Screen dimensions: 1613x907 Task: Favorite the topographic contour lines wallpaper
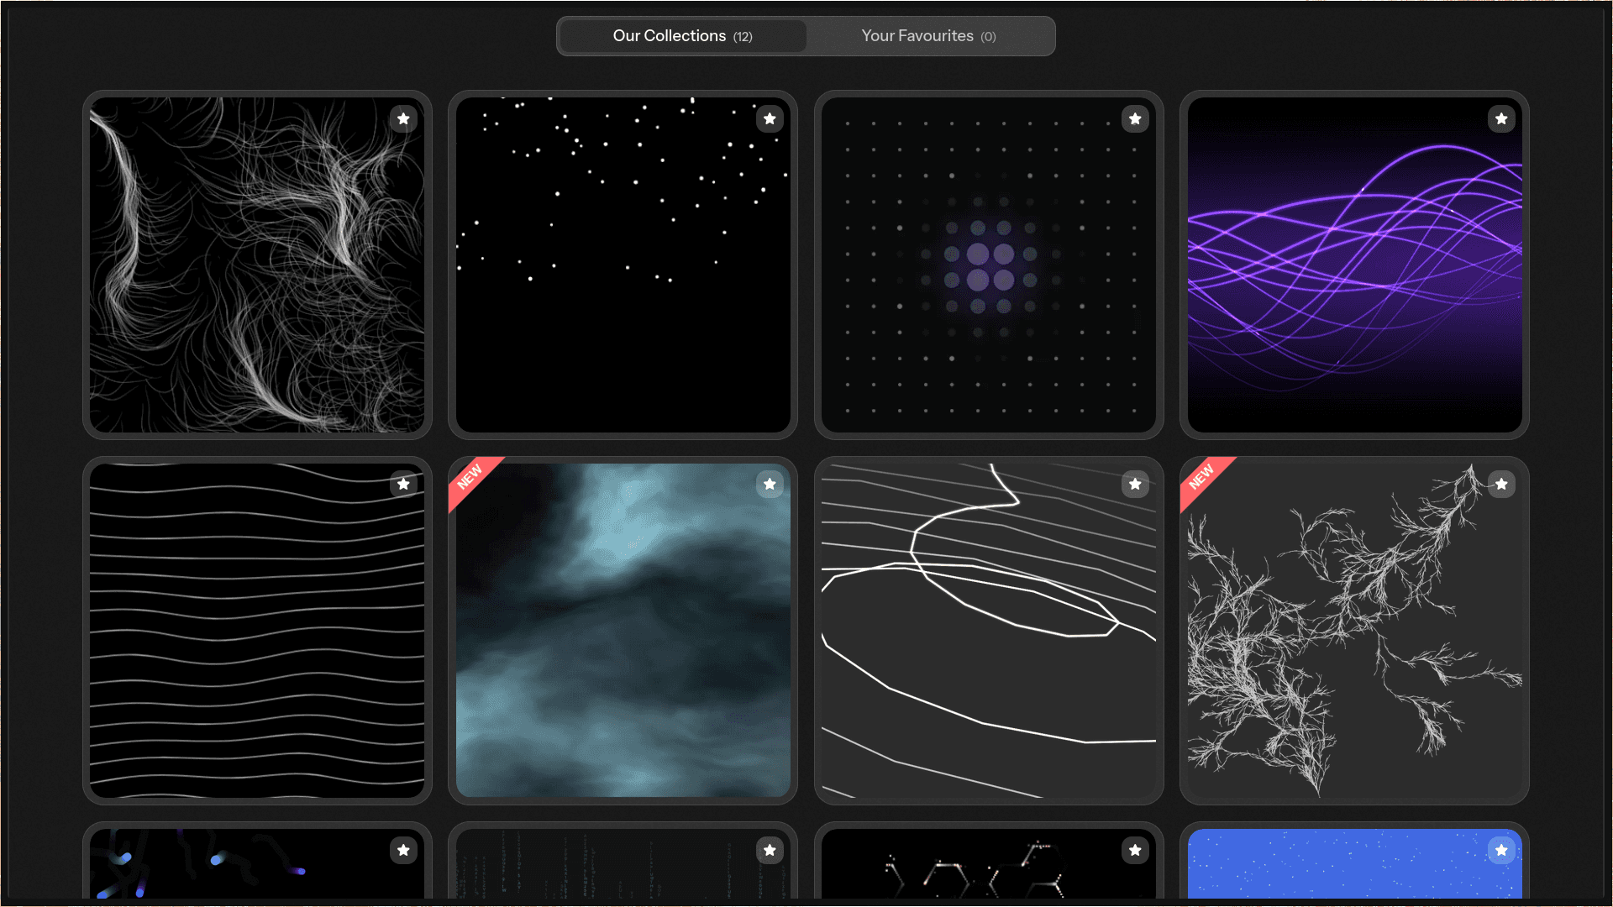pyautogui.click(x=1136, y=484)
